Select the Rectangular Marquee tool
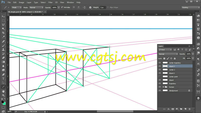This screenshot has height=113, width=201. click(x=3, y=21)
